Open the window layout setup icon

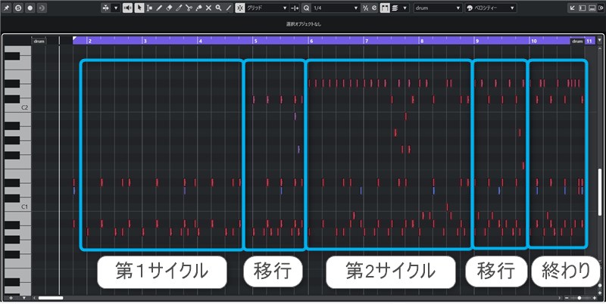(601, 8)
